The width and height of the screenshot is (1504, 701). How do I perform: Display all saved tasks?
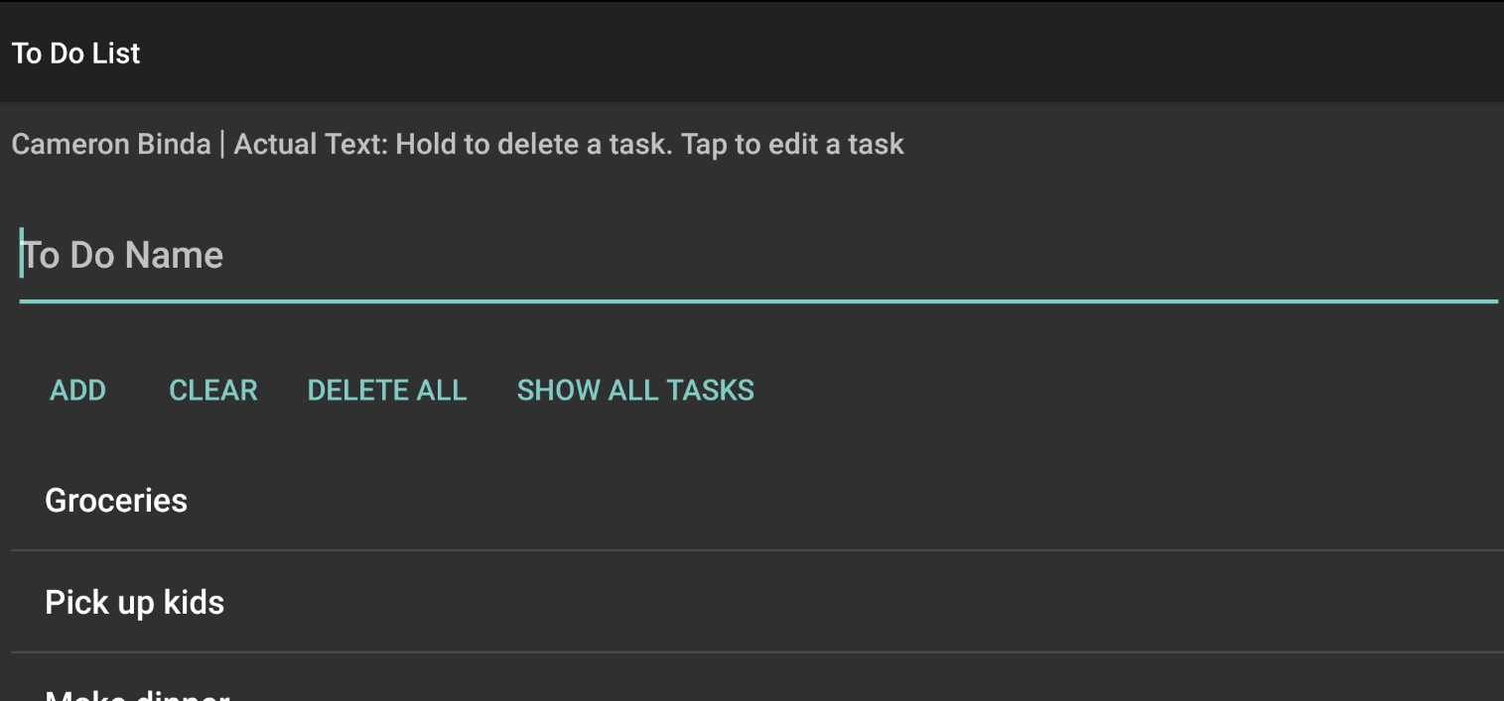635,390
